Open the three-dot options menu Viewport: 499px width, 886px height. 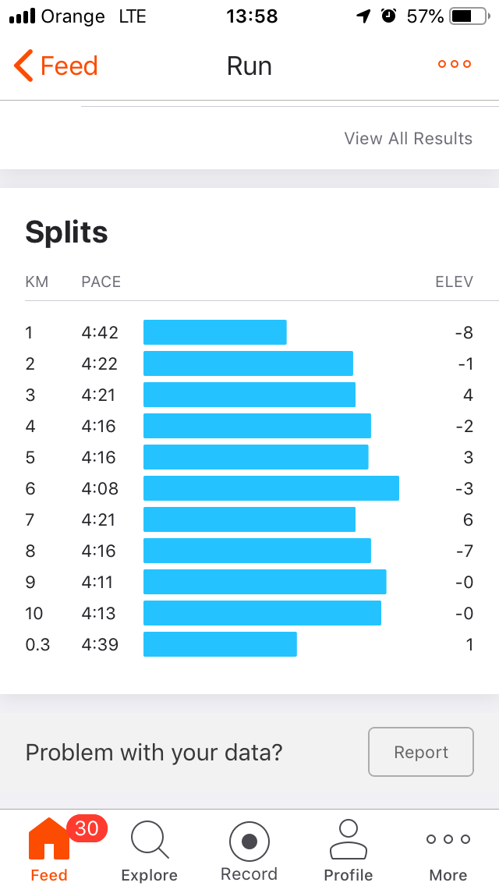tap(455, 65)
